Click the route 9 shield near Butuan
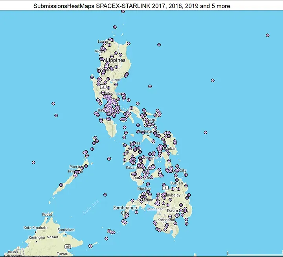 pyautogui.click(x=166, y=188)
